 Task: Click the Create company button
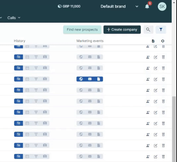click(x=122, y=30)
